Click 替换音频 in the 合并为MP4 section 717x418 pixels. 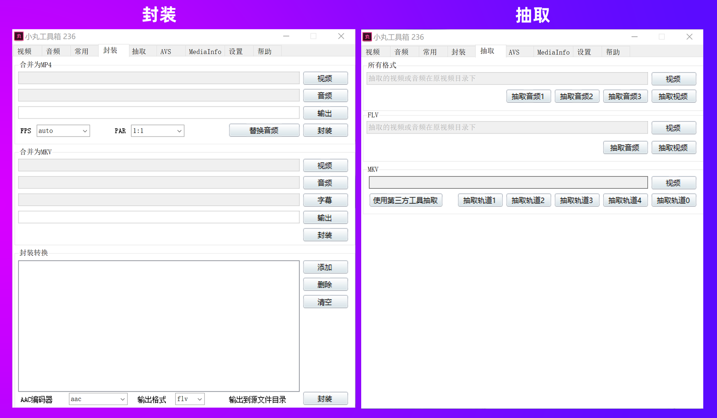(264, 130)
